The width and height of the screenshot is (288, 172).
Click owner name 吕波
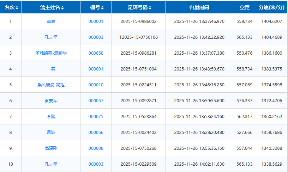click(51, 133)
